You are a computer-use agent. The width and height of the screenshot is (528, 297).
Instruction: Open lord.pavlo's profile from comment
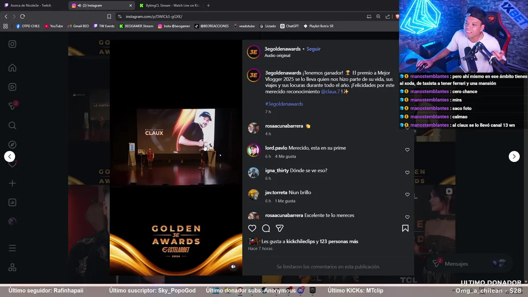276,148
